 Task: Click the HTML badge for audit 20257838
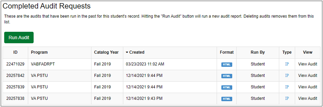[x=227, y=99]
